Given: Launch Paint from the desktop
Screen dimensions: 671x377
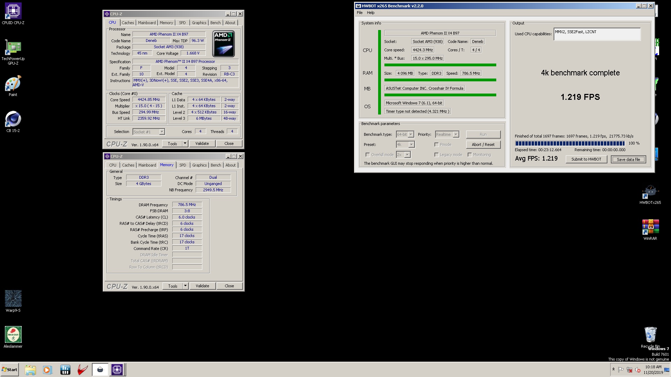Looking at the screenshot, I should pos(13,86).
